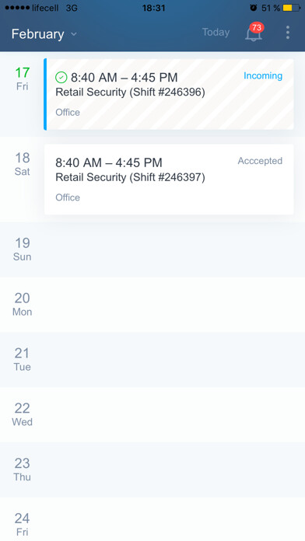The width and height of the screenshot is (305, 541).
Task: Tap the Incoming status label
Action: tap(263, 75)
